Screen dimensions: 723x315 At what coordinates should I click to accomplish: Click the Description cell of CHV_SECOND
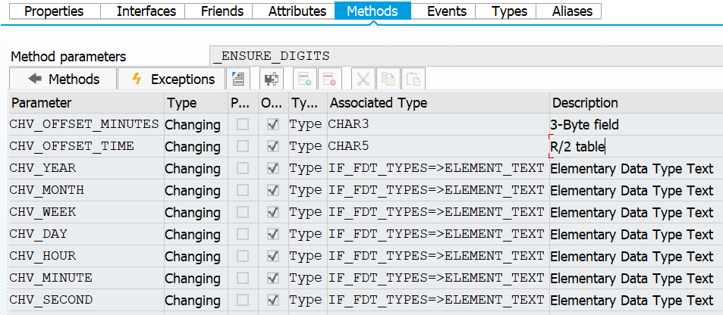point(636,301)
